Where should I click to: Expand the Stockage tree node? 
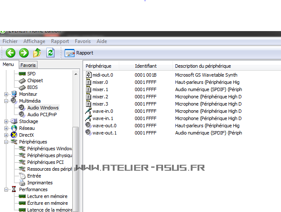(x=6, y=122)
